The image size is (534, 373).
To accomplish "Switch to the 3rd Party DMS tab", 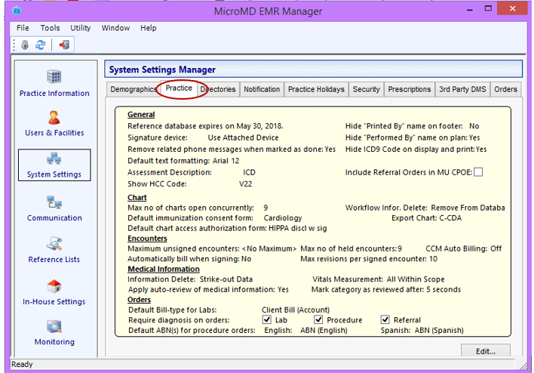I will click(462, 89).
